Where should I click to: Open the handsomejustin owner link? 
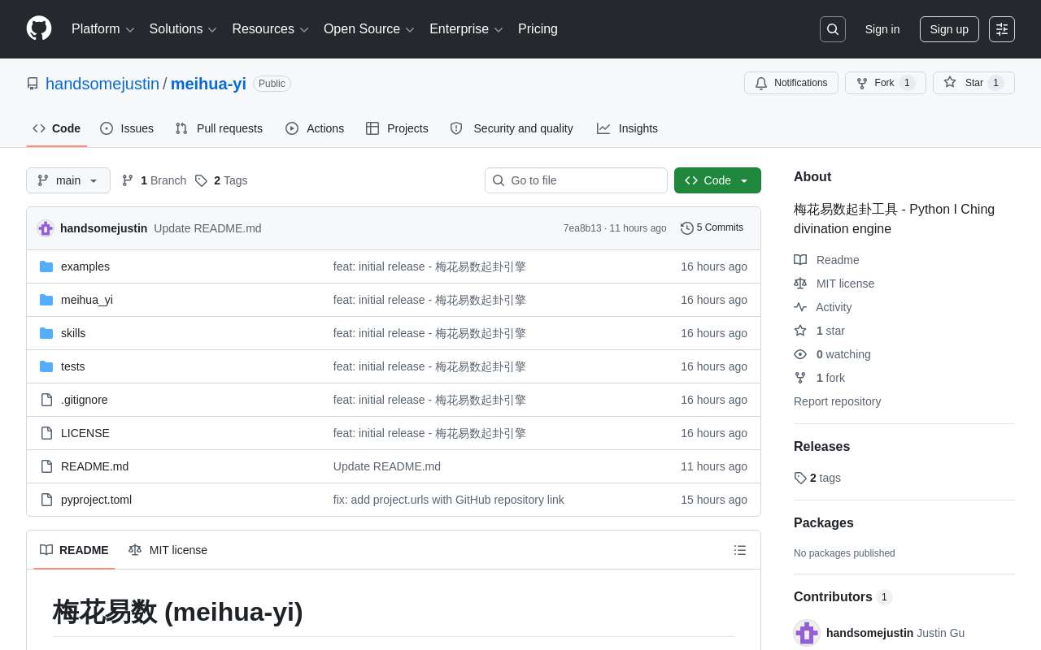[102, 84]
